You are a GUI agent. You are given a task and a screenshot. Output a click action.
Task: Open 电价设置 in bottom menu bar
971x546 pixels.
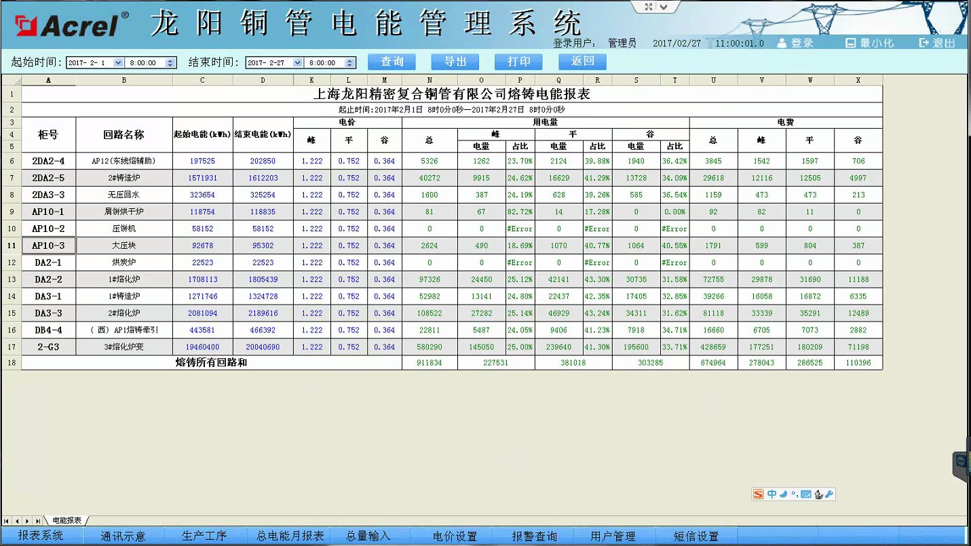click(455, 536)
